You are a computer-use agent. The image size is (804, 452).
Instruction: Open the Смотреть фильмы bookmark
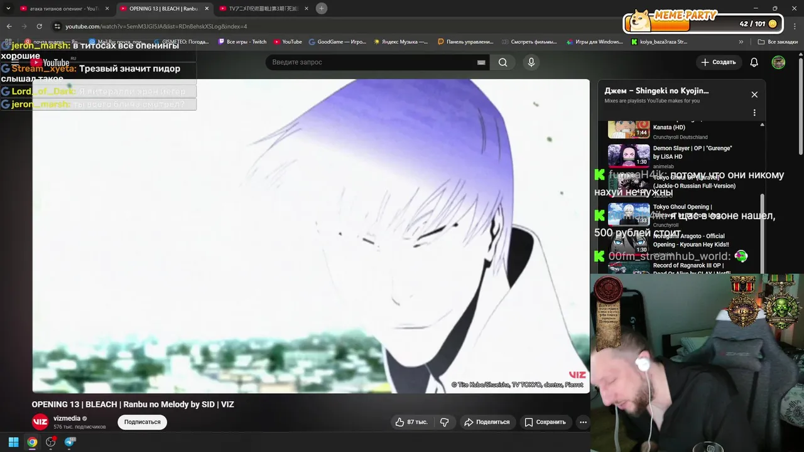529,42
